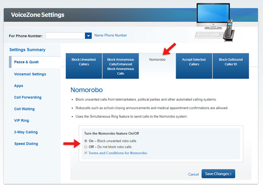Open Voicemail Settings in the sidebar
Screen dimensions: 263x185
(x=30, y=74)
